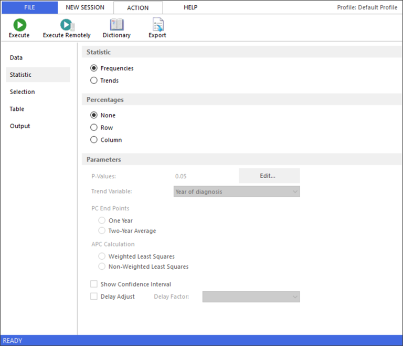Open the HELP tab
This screenshot has width=403, height=346.
coord(190,7)
